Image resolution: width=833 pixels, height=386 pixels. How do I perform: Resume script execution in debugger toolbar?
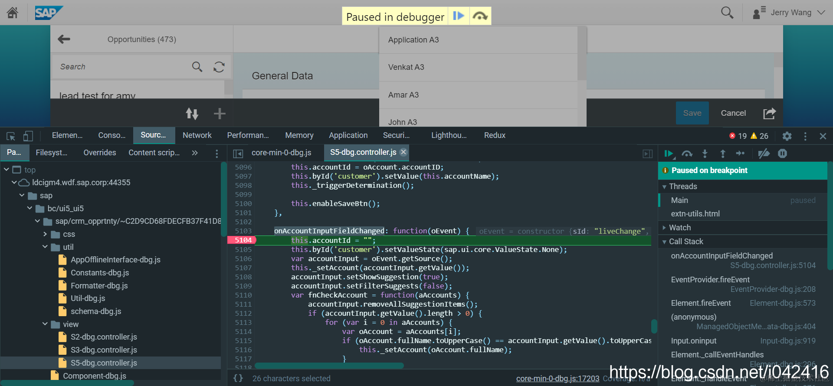pyautogui.click(x=669, y=154)
